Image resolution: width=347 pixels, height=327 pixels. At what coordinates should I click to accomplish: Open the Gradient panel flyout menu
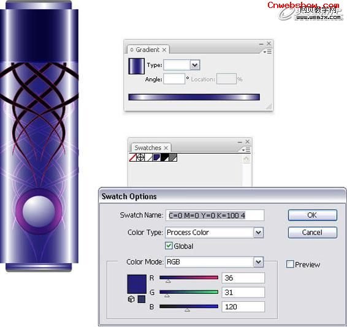pos(267,51)
